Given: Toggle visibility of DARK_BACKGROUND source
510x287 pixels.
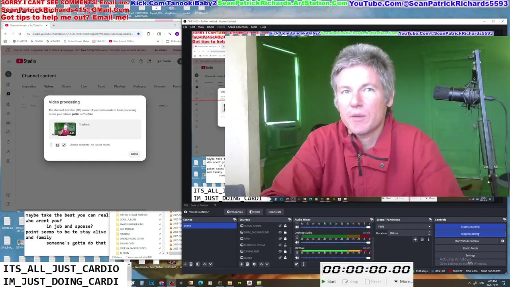Looking at the screenshot, I should 280,232.
